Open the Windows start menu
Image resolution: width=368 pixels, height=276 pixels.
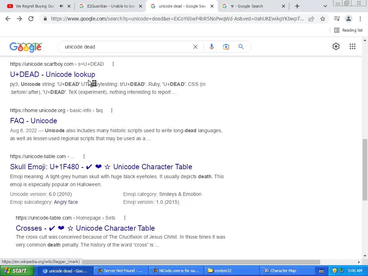coord(17,271)
